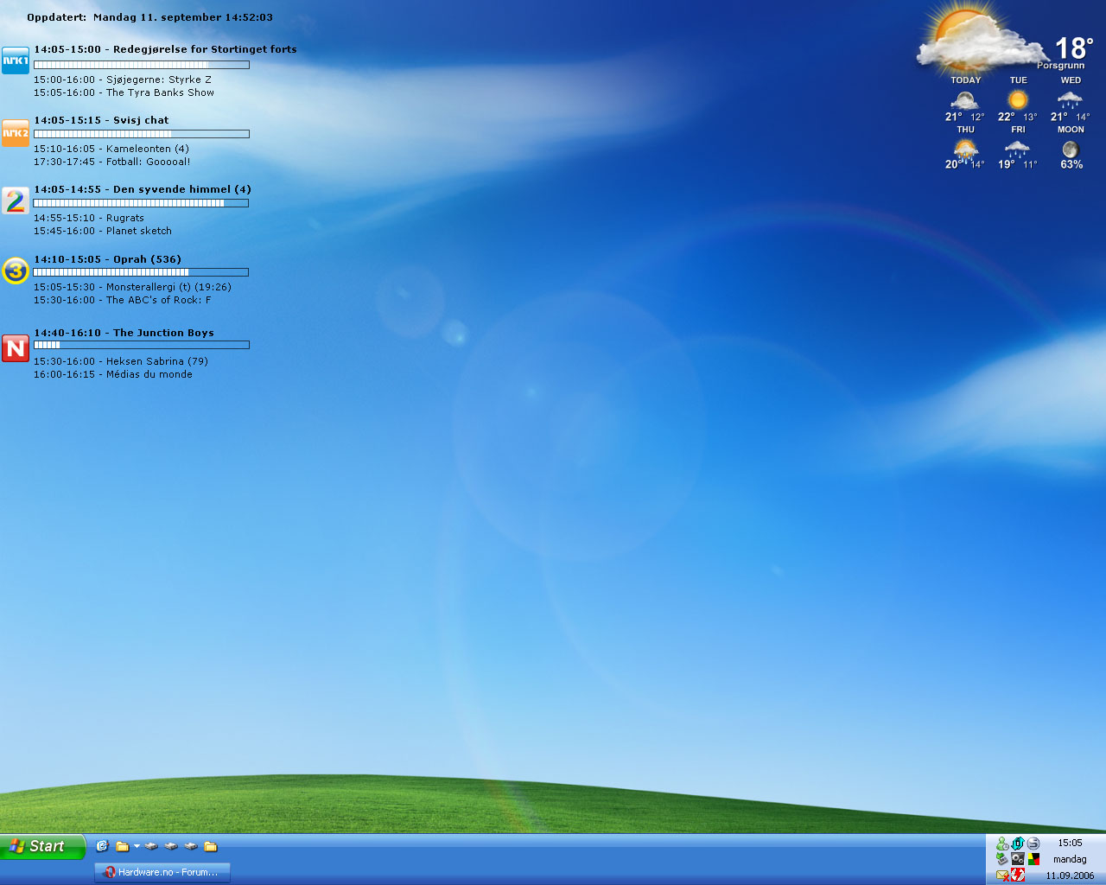This screenshot has width=1106, height=885.
Task: Click the taskbar clock showing 15:05
Action: [1070, 843]
